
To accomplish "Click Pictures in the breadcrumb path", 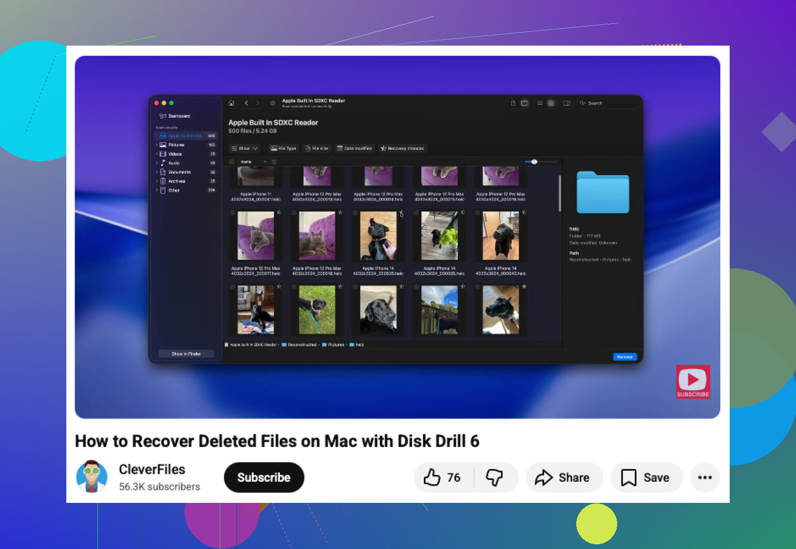I will (x=336, y=345).
